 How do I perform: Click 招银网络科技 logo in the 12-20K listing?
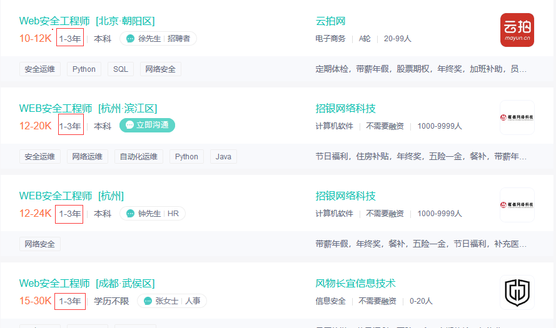pos(517,117)
